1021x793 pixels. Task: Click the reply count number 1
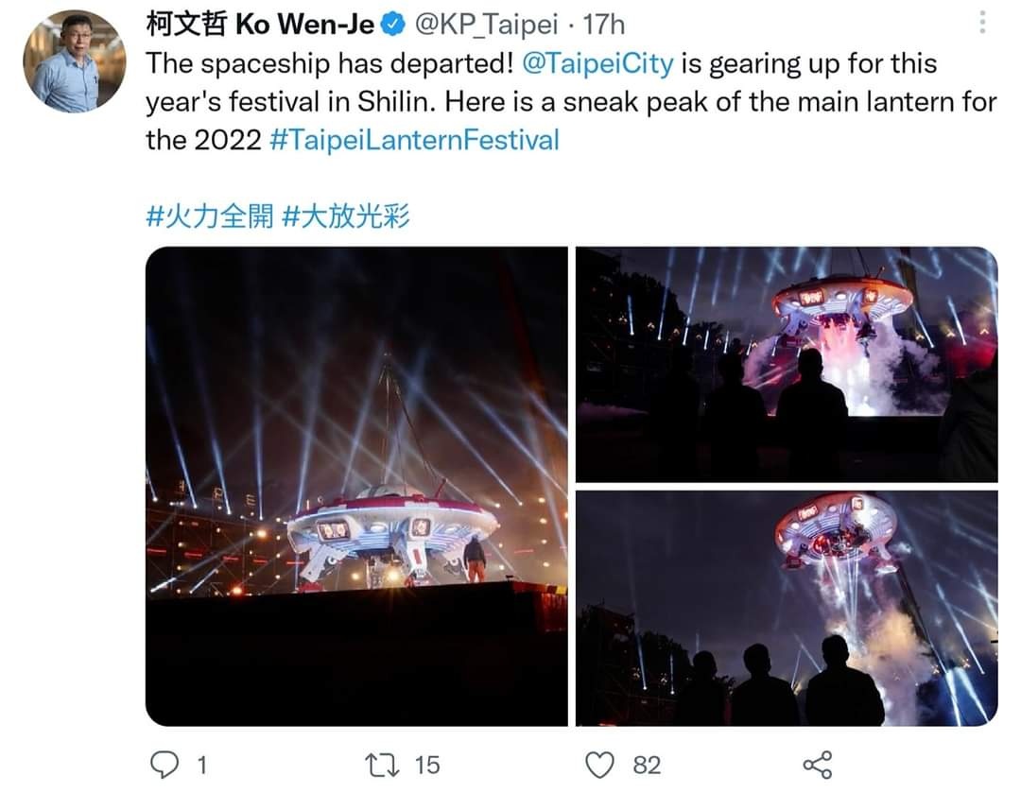tap(202, 765)
